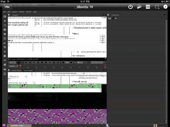Screen dimensions: 170x127
Task: Click the current frame input field
Action: (13, 62)
